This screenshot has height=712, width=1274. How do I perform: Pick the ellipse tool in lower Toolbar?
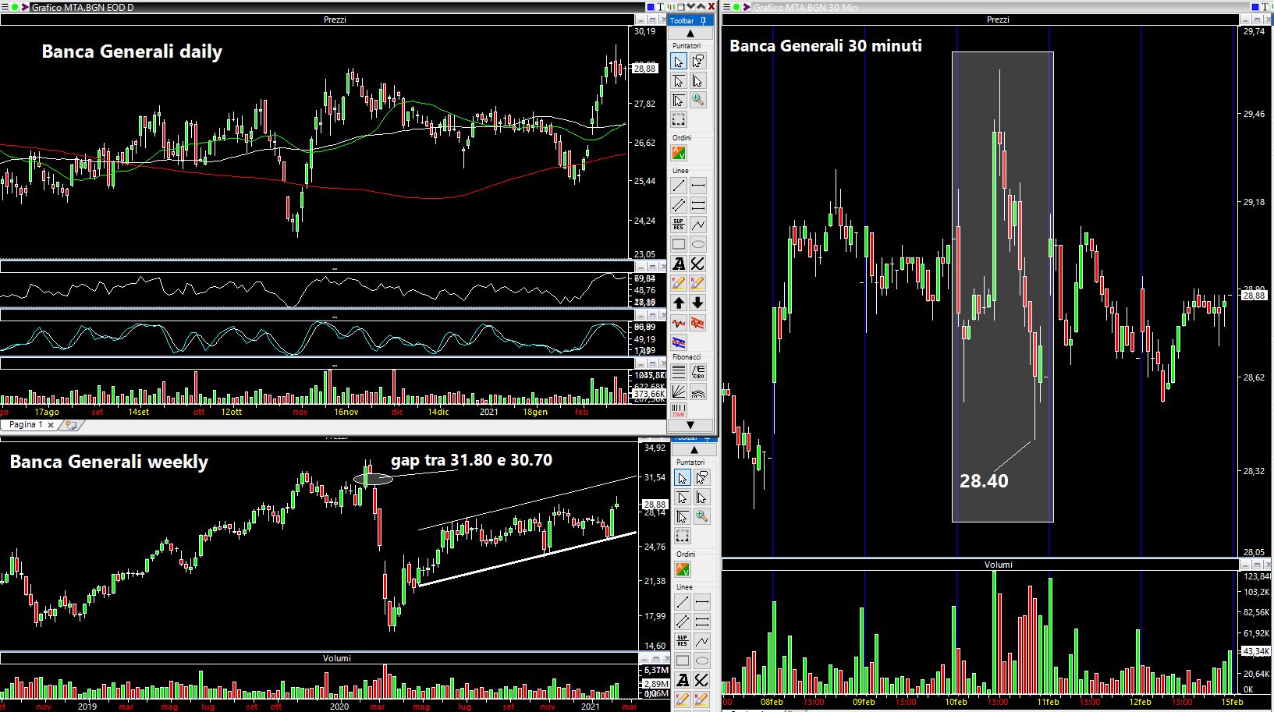702,661
